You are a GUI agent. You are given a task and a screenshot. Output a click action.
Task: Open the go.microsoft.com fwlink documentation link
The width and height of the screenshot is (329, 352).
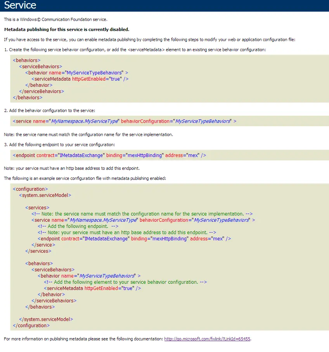point(207,339)
